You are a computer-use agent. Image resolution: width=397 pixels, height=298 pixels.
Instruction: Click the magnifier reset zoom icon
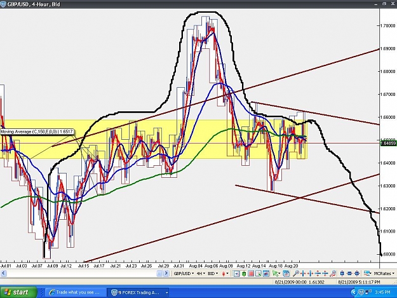coord(333,273)
